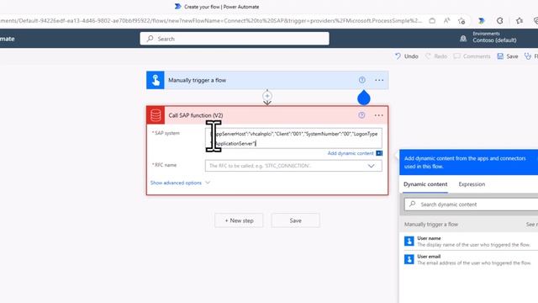Click the Undo icon in the toolbar

(x=398, y=56)
